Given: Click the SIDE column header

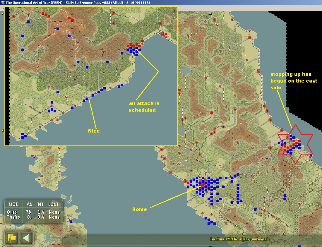Looking at the screenshot, I should point(13,204).
